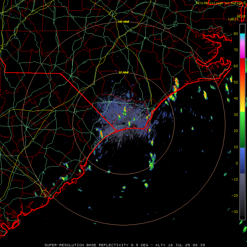247x247 pixels.
Task: Click the 60 value on the dBZ scale
Action: (x=236, y=66)
